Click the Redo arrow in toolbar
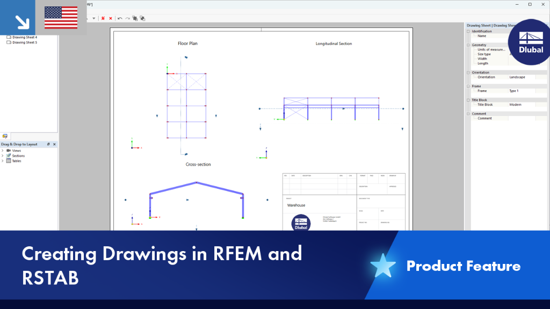 128,18
